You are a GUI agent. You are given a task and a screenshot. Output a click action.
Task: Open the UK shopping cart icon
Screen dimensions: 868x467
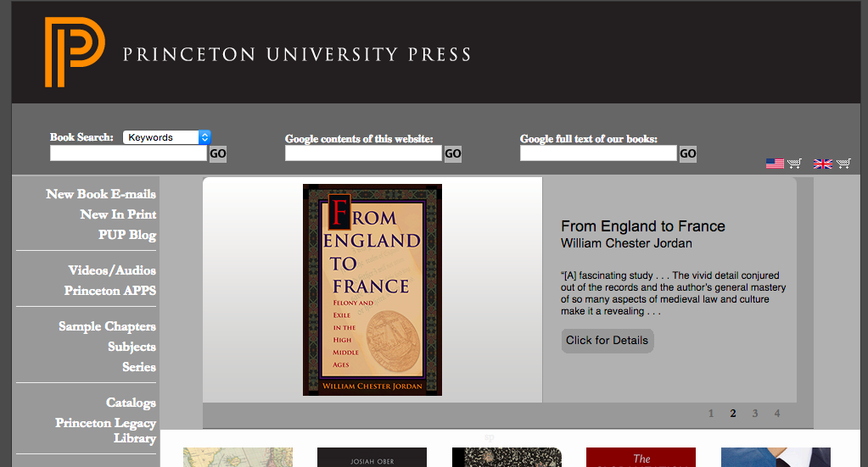843,163
